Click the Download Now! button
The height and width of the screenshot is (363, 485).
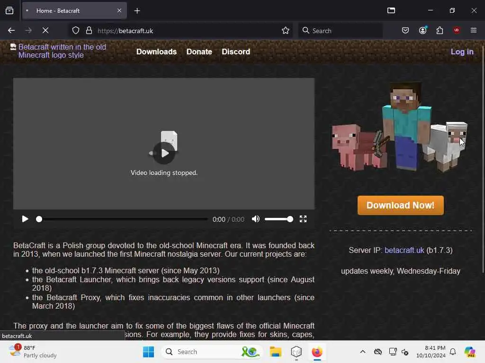click(x=401, y=205)
